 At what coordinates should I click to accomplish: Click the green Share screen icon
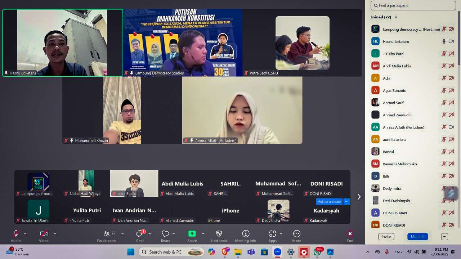tap(192, 234)
